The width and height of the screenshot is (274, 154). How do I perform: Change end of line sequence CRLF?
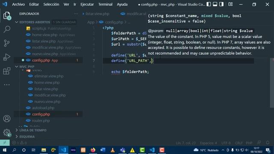238,143
